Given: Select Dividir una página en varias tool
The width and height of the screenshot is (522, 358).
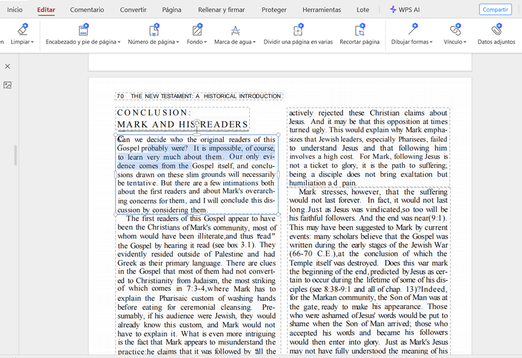Looking at the screenshot, I should tap(298, 30).
